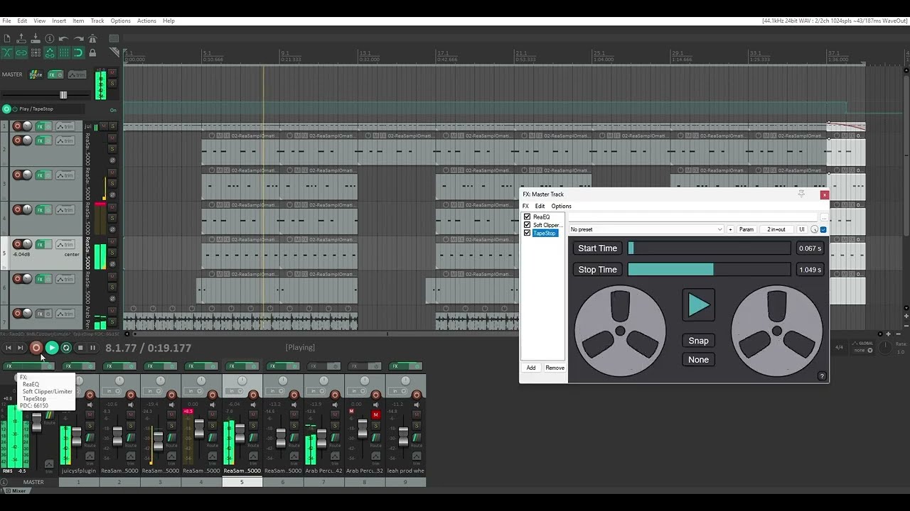Viewport: 910px width, 511px height.
Task: Mute the Master track
Action: coord(112,73)
